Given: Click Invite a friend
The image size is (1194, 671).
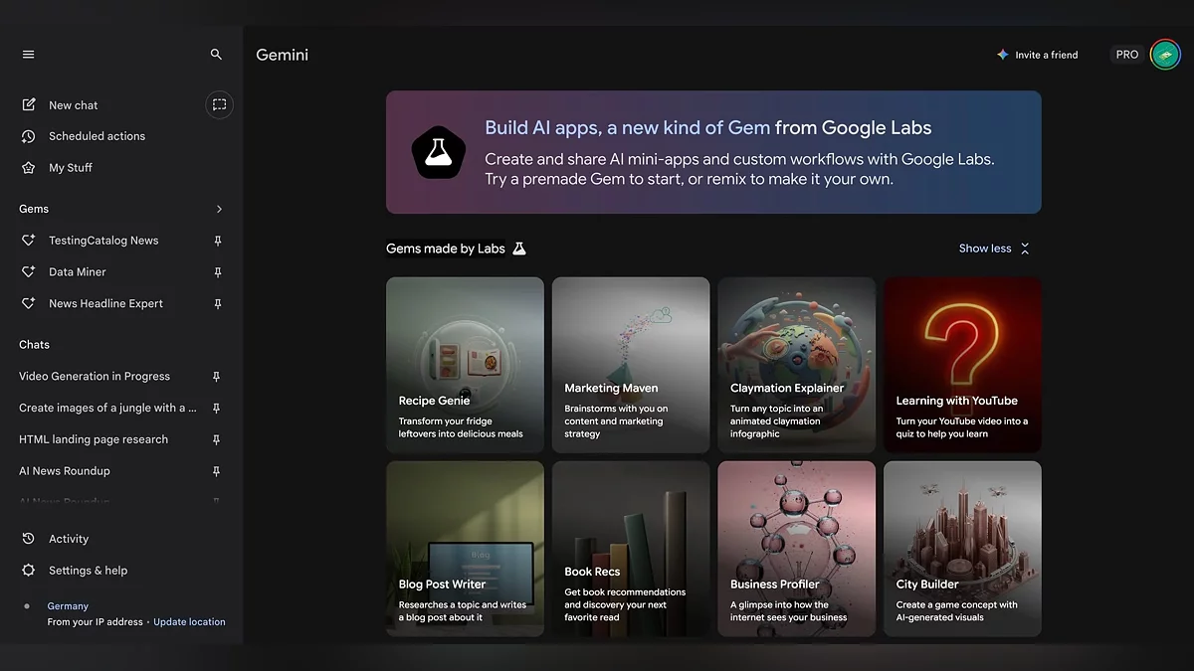Looking at the screenshot, I should click(x=1037, y=55).
